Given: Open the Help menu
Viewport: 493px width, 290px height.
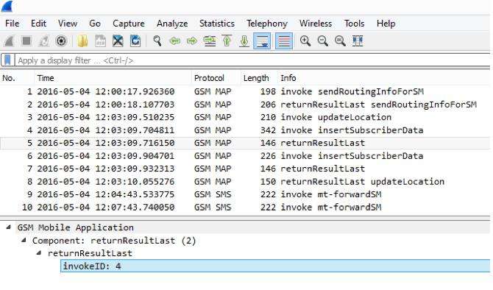Looking at the screenshot, I should coord(386,24).
